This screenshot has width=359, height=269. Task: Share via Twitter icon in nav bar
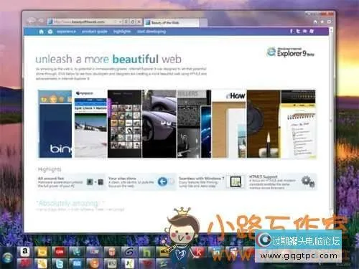298,31
